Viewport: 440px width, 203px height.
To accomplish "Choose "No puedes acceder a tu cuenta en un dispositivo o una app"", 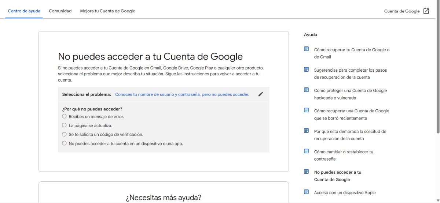I will pos(64,143).
